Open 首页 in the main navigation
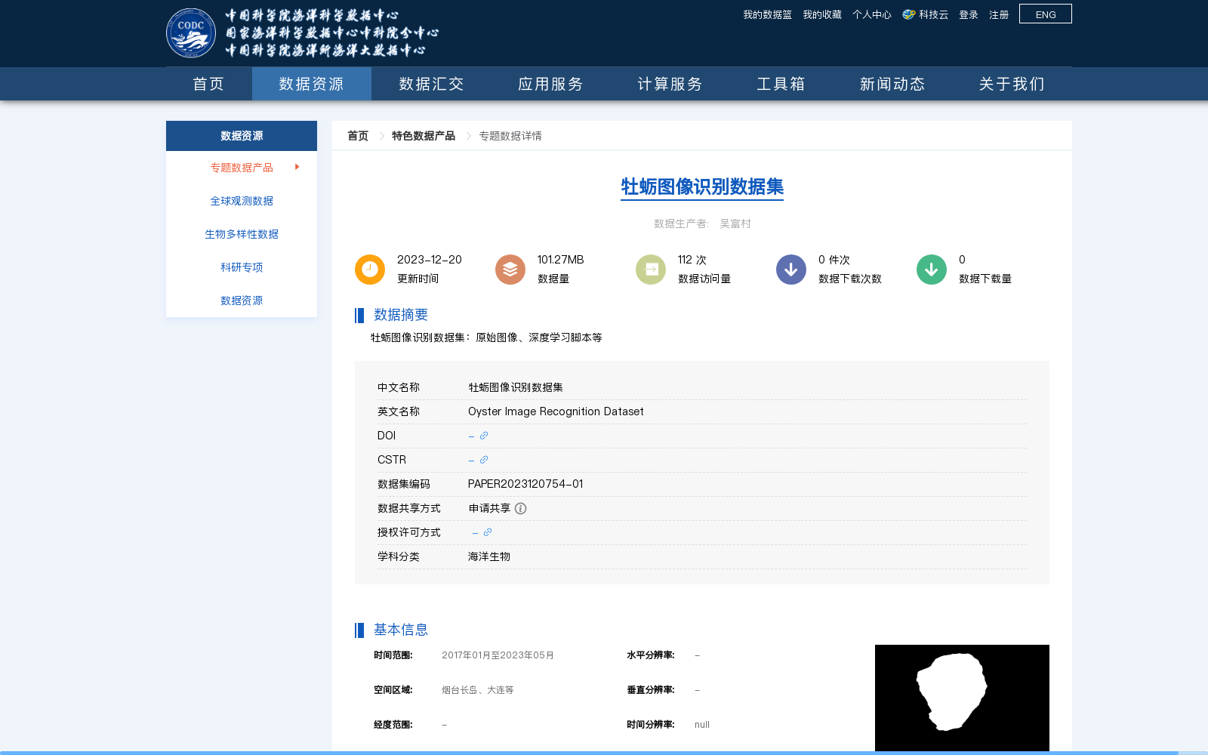Image resolution: width=1208 pixels, height=755 pixels. point(209,84)
